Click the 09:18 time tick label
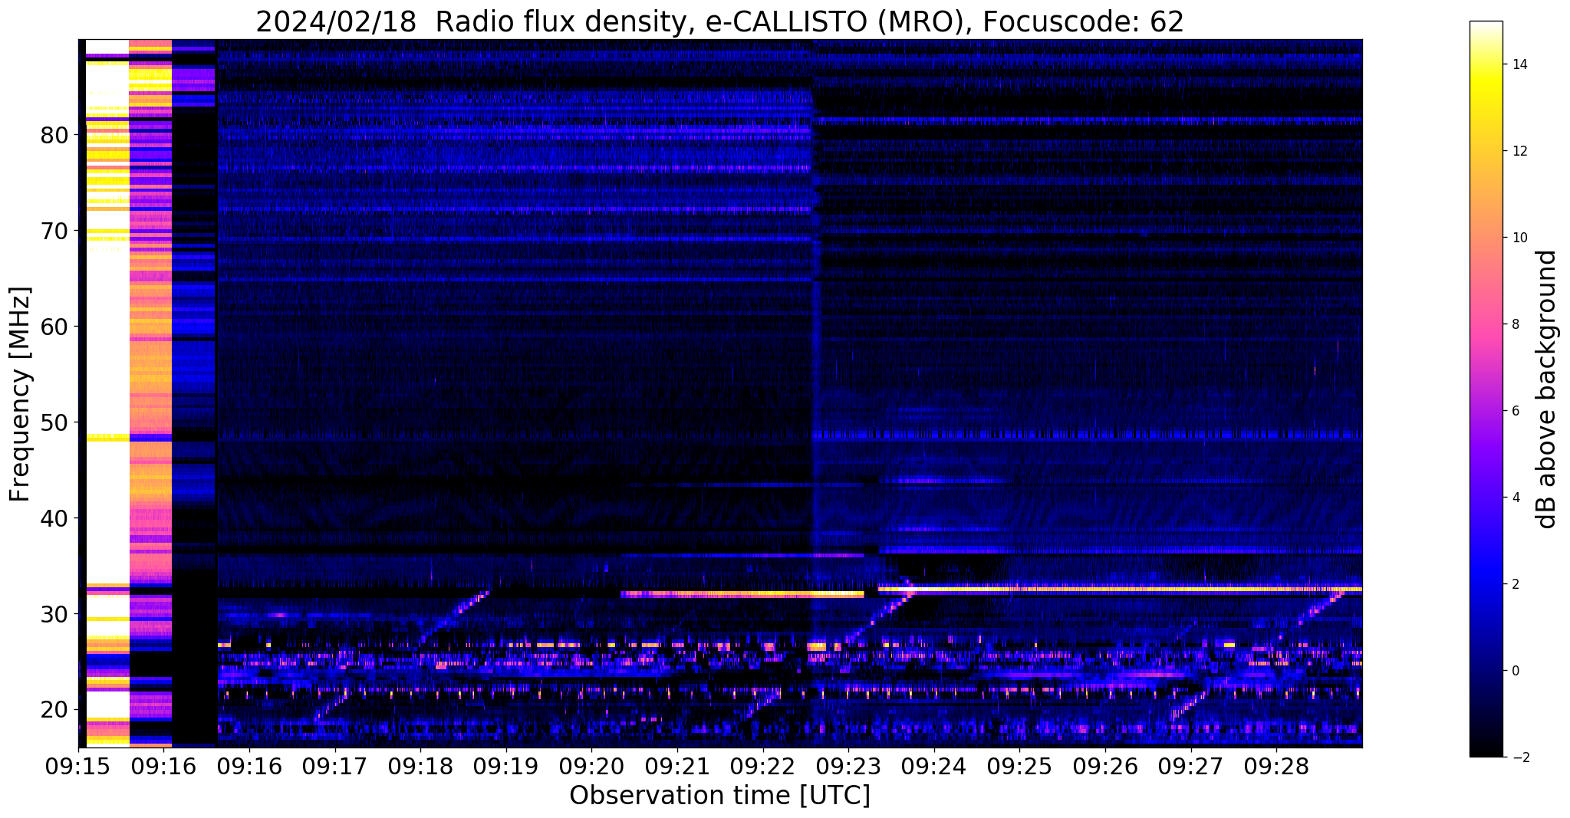 click(x=420, y=766)
